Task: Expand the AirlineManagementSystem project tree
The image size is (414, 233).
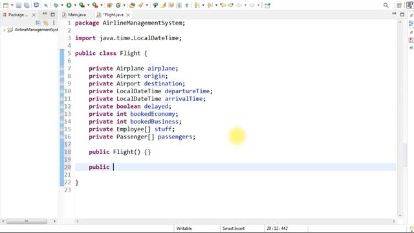Action: click(x=4, y=30)
